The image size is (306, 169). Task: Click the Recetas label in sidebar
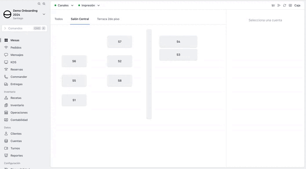[x=16, y=98]
